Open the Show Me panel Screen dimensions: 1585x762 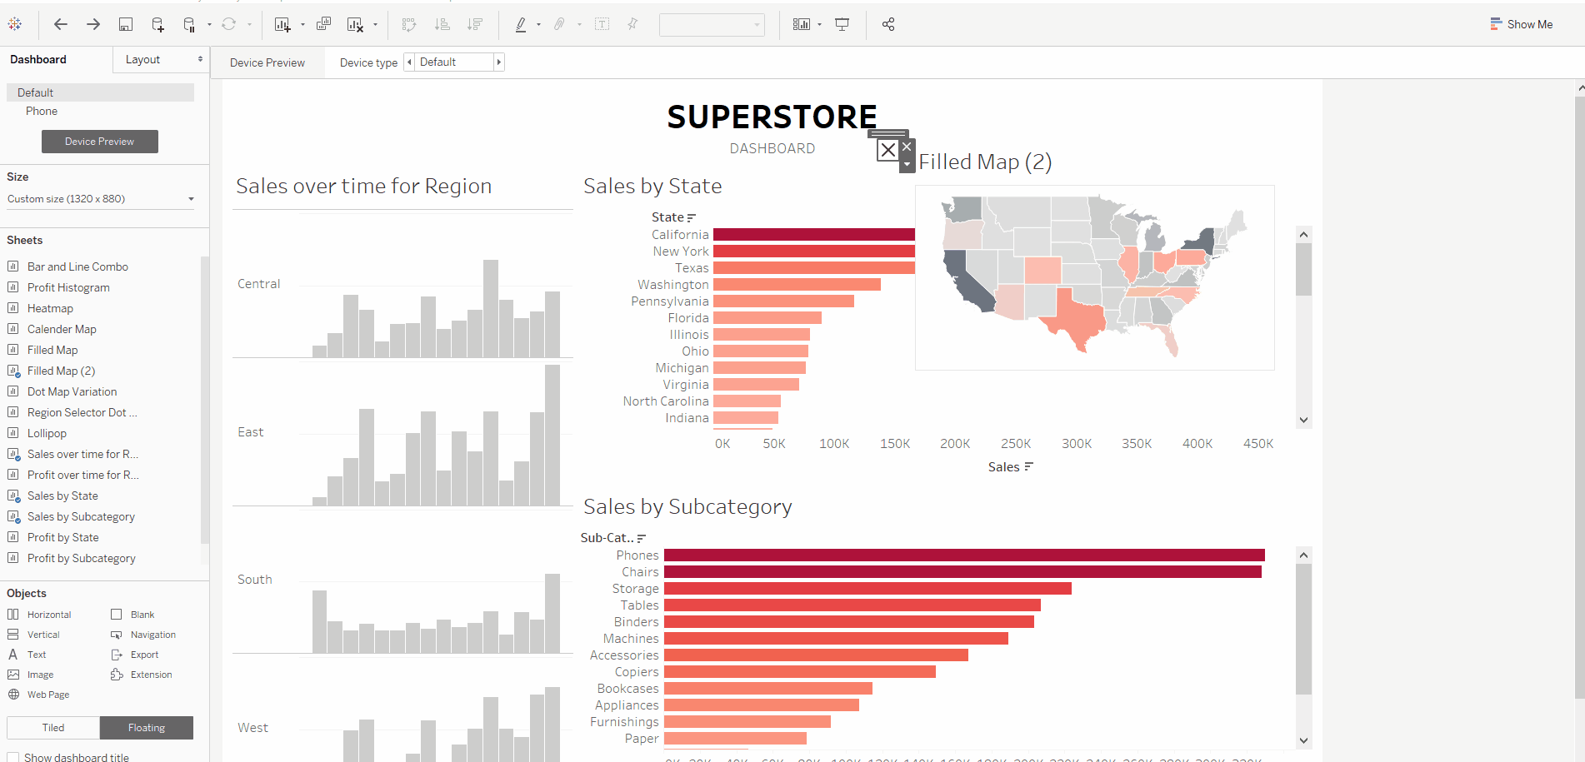click(x=1522, y=24)
